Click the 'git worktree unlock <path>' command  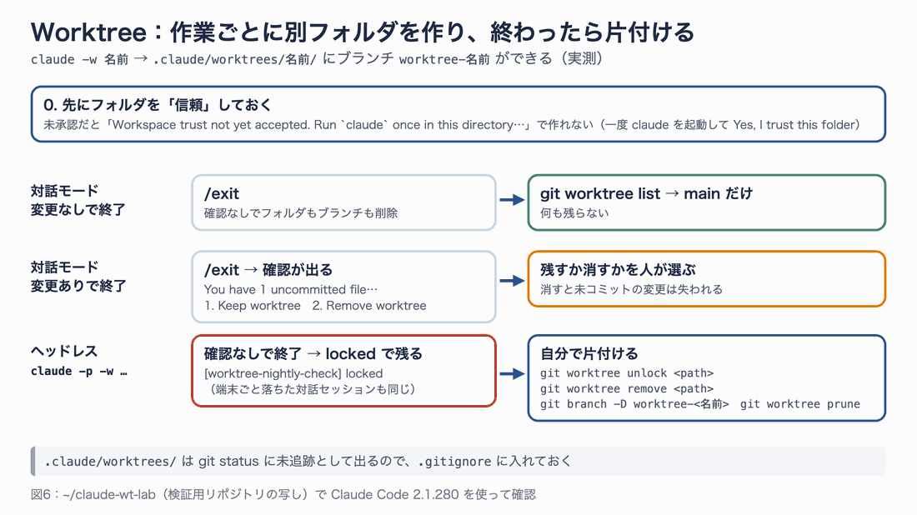(x=627, y=373)
